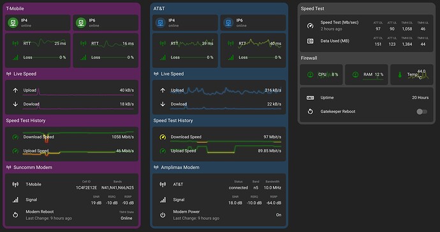Screen dimensions: 440x232
Task: Select the AT&T IP4 RTT antenna icon
Action: pyautogui.click(x=163, y=43)
